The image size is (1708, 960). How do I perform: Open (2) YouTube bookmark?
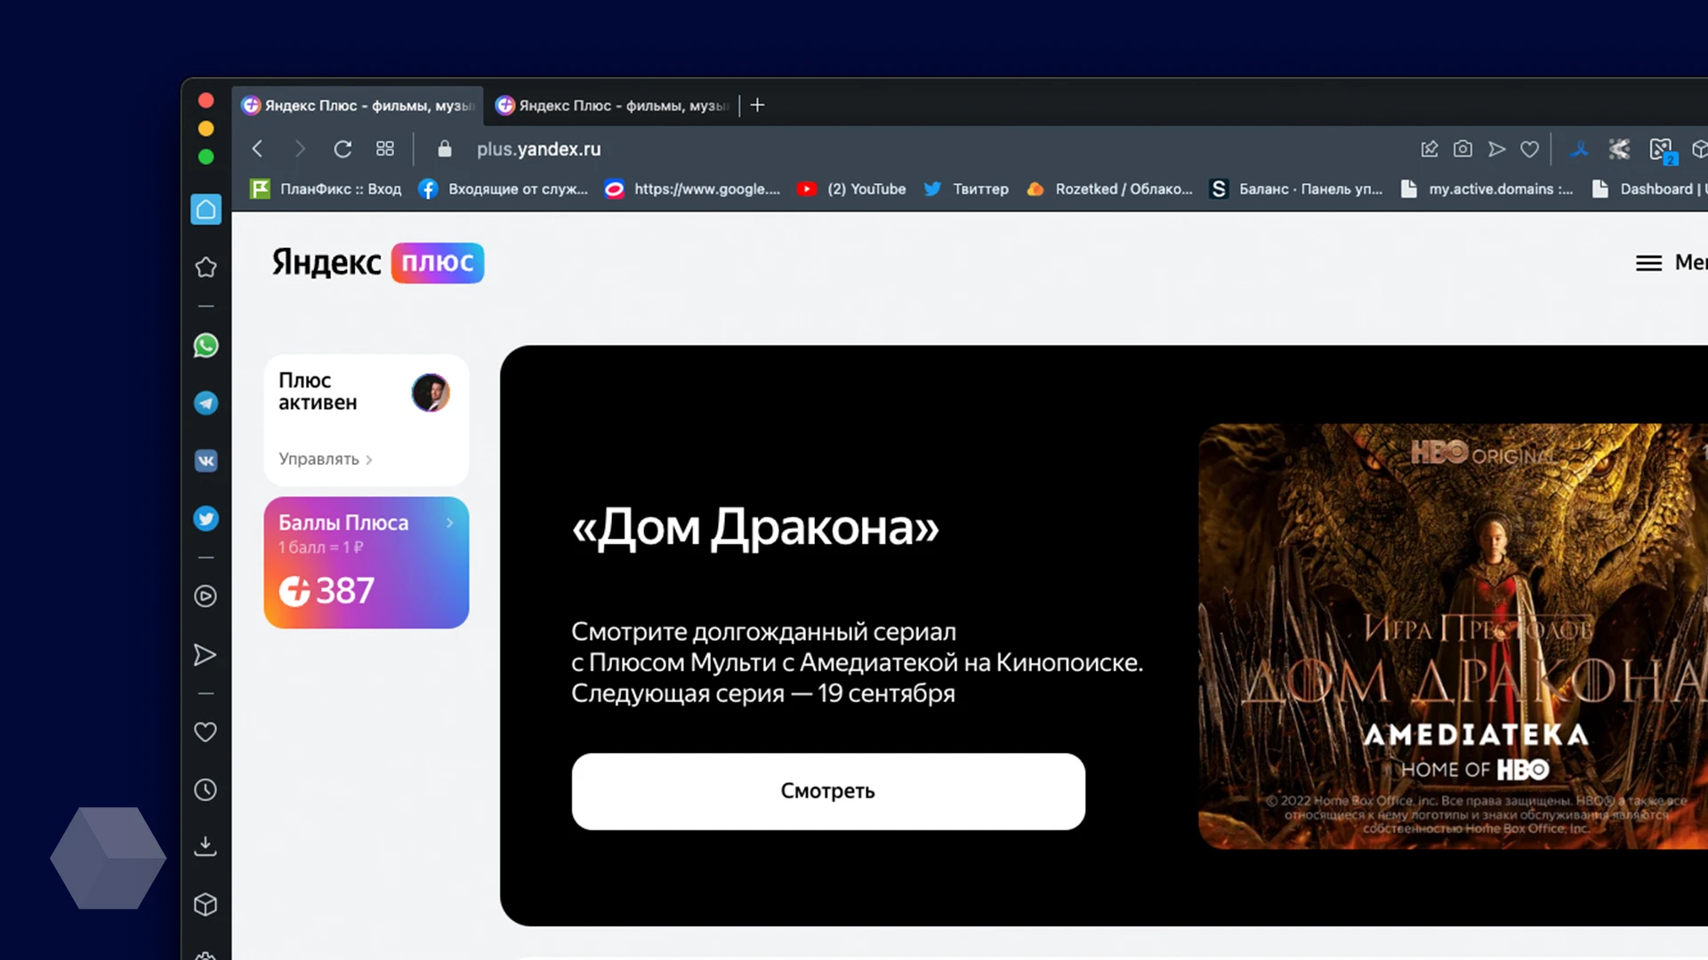(x=851, y=188)
